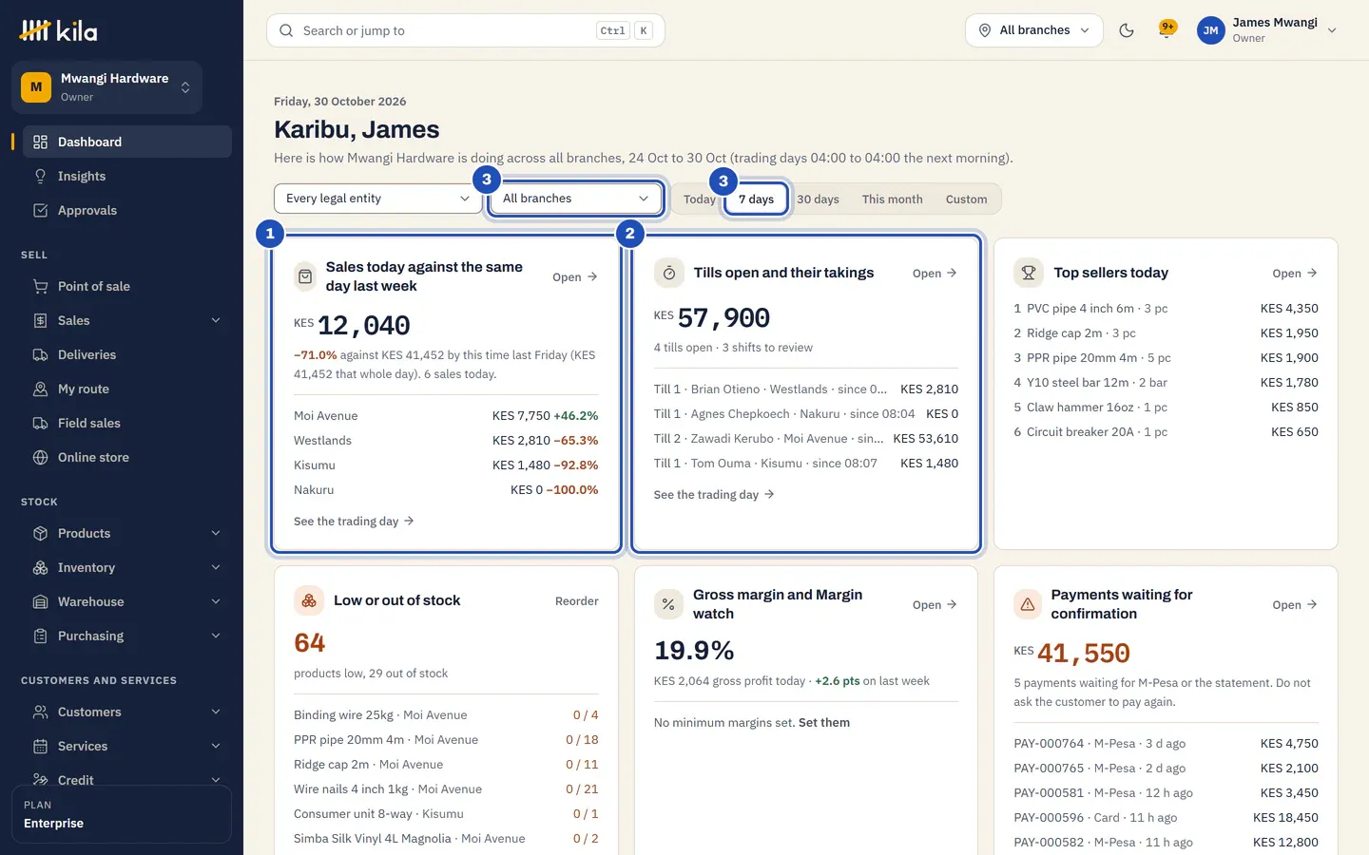Open the Mwangi Hardware company switcher

(106, 87)
